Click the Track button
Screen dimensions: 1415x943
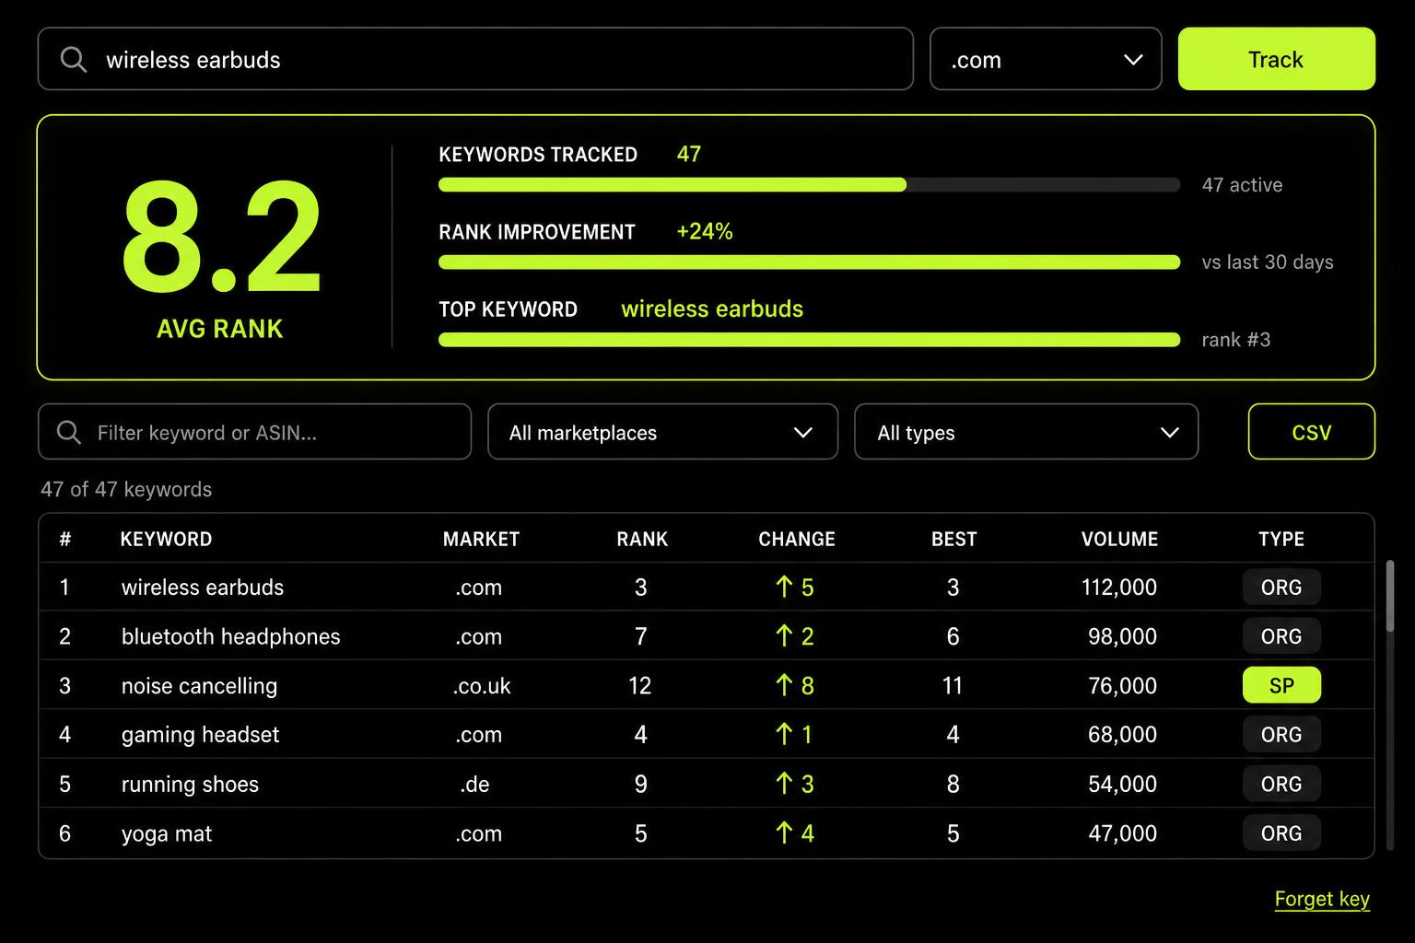[1276, 59]
